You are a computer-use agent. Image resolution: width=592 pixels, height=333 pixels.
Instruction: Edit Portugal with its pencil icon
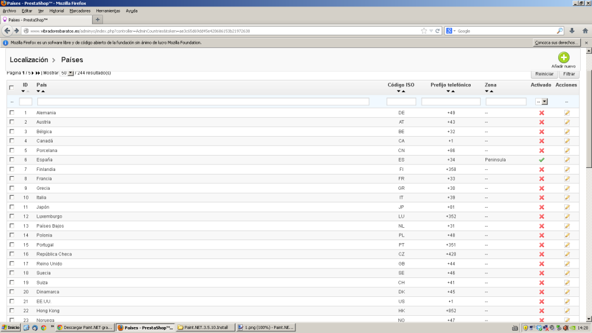[x=567, y=245]
